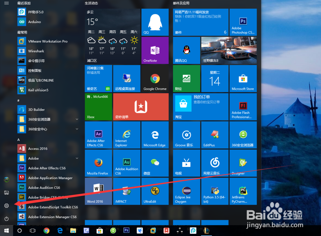Launch the Internet Explorer tile

click(127, 135)
